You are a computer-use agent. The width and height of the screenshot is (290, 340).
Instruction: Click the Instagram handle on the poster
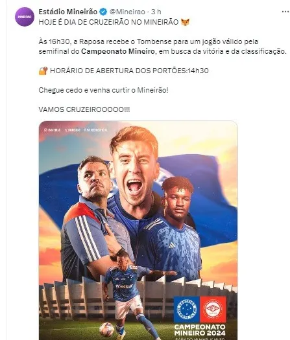click(52, 130)
